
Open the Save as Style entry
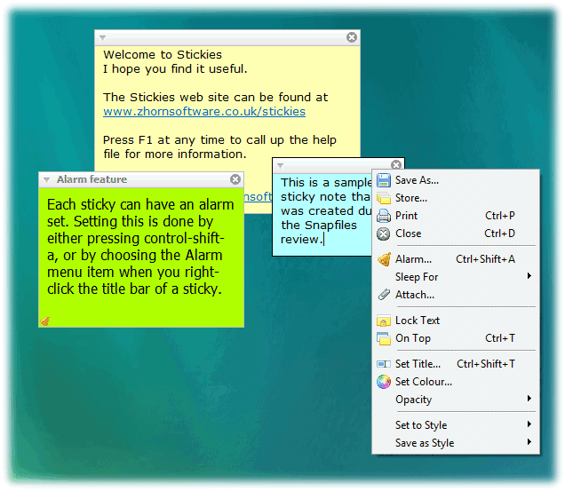click(x=456, y=443)
